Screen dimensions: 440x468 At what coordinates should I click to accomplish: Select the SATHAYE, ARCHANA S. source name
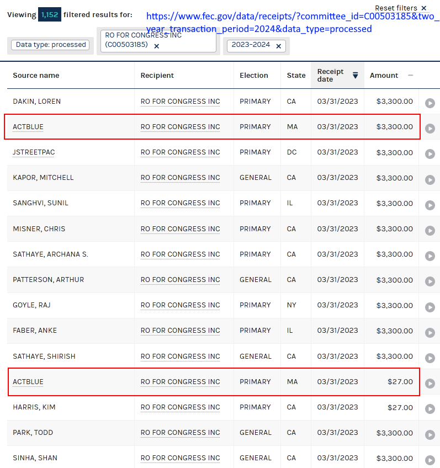(50, 254)
